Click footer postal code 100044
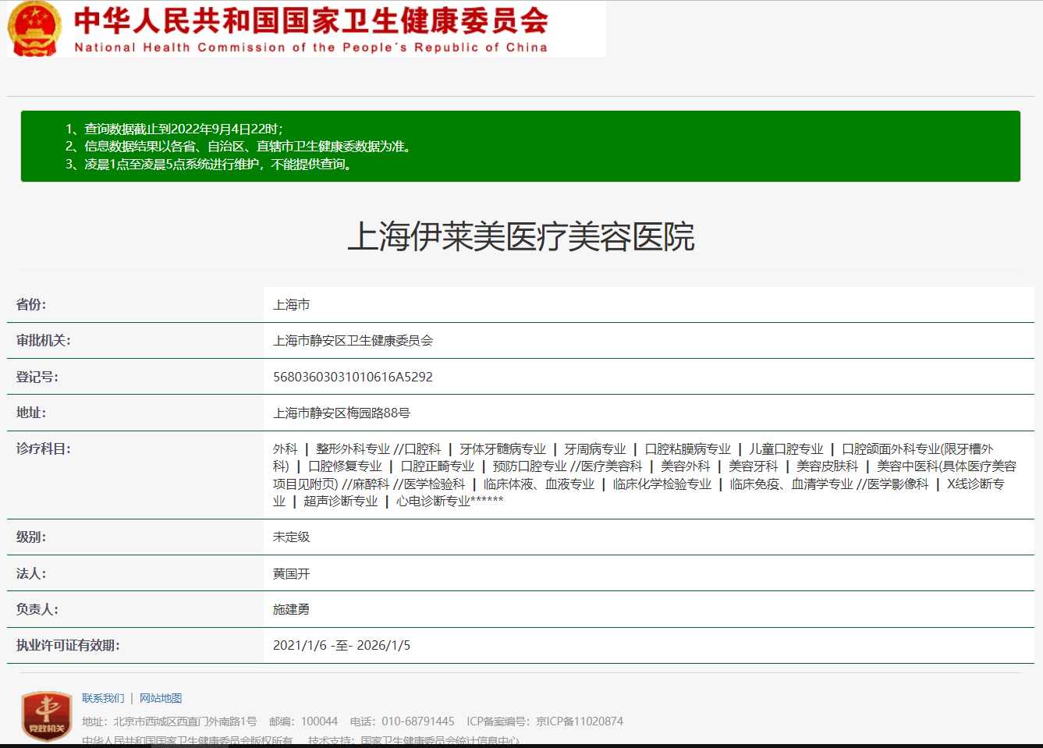 click(319, 721)
